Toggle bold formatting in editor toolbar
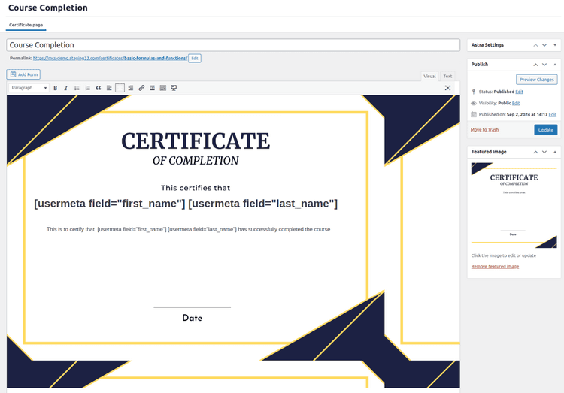 click(55, 88)
